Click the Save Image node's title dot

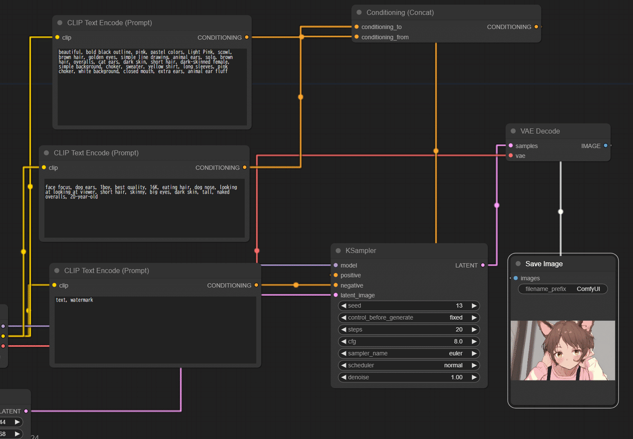click(x=518, y=264)
